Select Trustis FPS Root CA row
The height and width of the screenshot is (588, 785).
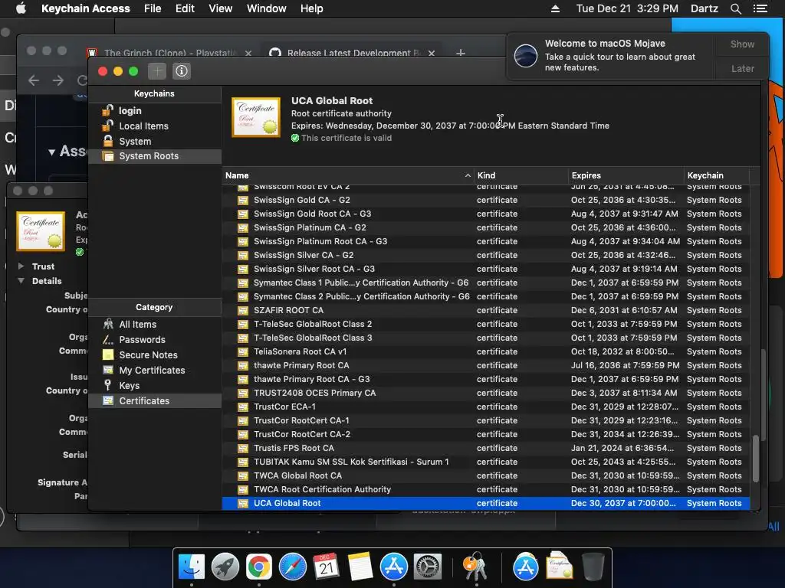click(485, 448)
